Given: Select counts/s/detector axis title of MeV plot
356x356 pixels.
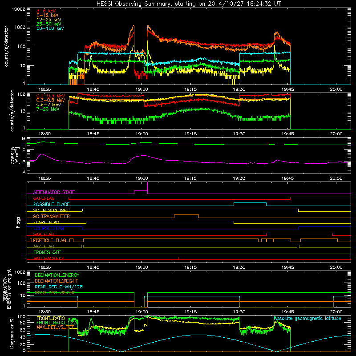Looking at the screenshot, I should point(12,111).
